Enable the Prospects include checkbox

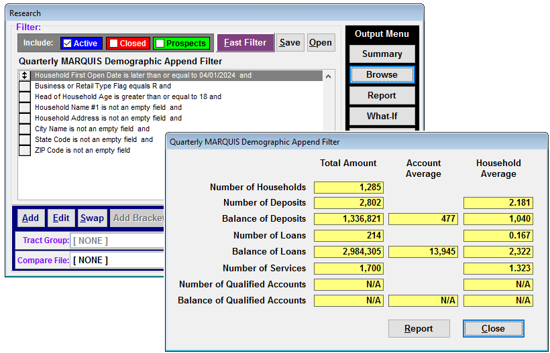(160, 44)
